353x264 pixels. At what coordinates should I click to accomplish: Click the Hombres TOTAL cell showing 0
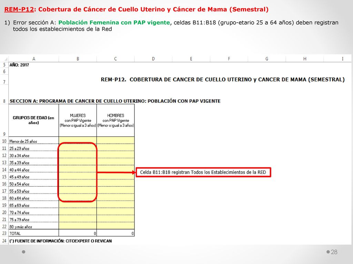[115, 233]
